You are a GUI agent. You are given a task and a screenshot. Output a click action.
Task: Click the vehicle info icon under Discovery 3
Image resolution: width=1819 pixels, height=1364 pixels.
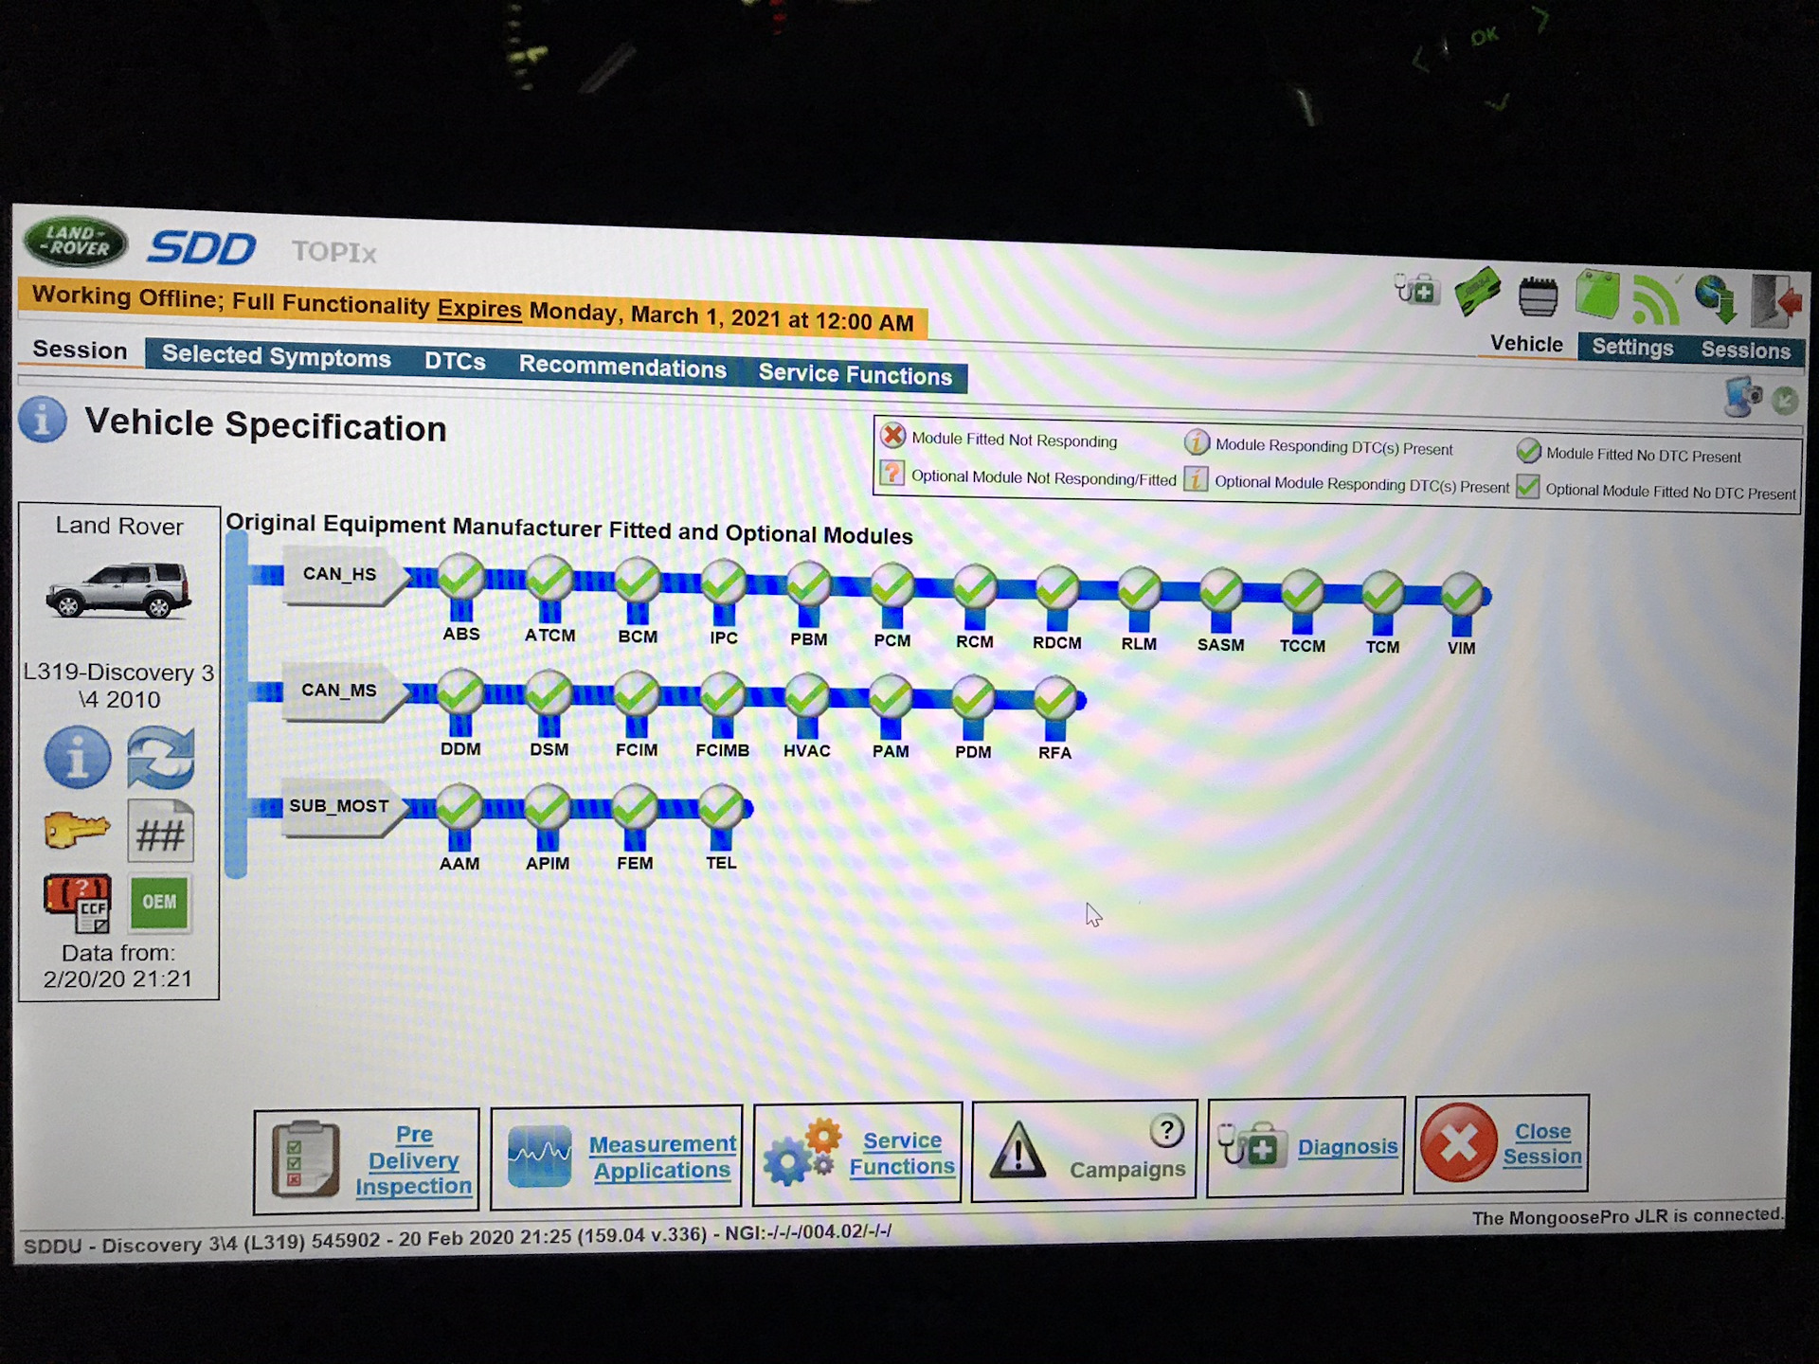coord(78,758)
